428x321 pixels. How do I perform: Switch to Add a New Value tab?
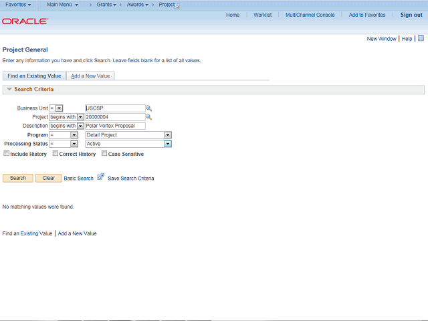[90, 76]
